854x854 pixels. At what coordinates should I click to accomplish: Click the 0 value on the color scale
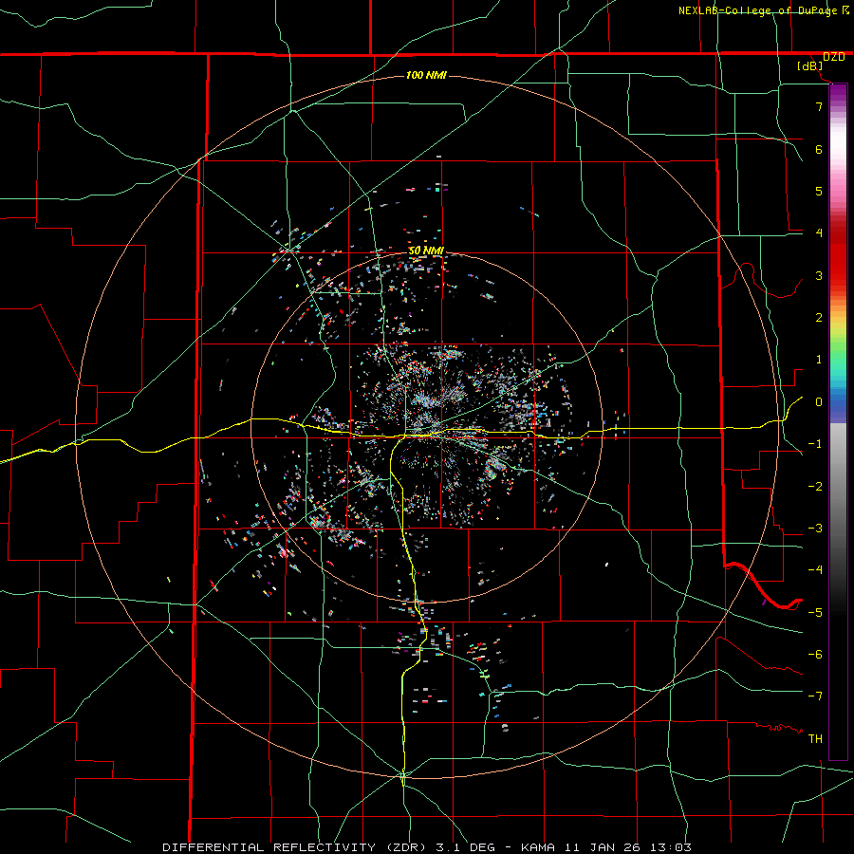coord(819,402)
